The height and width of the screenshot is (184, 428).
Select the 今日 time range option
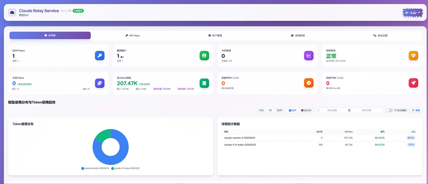coord(261,110)
